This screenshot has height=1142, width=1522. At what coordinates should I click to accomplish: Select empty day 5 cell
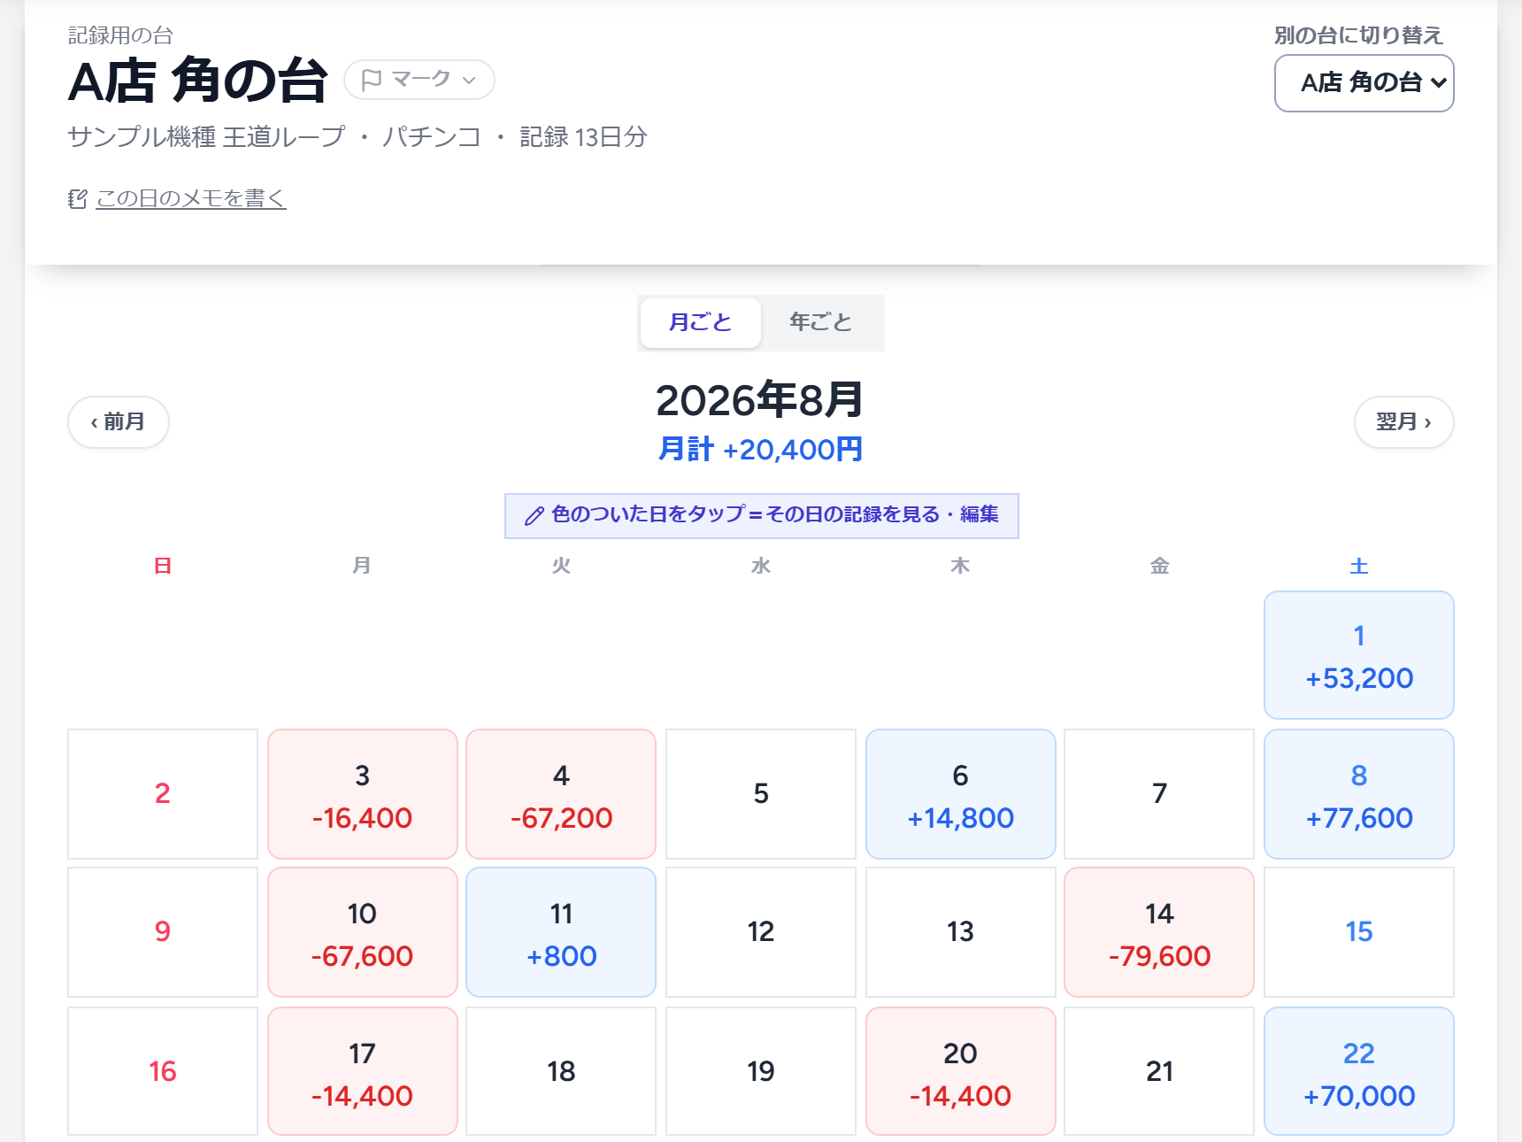pyautogui.click(x=761, y=794)
